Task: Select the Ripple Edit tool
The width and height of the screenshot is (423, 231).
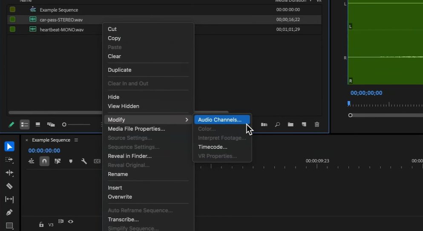Action: point(9,173)
